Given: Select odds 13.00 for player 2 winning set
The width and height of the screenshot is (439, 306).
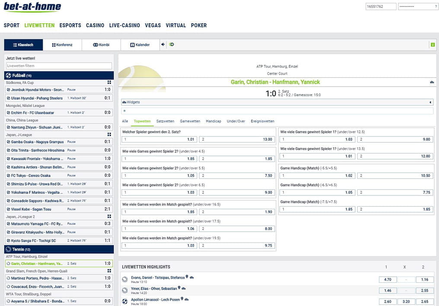Looking at the screenshot, I should (x=237, y=139).
